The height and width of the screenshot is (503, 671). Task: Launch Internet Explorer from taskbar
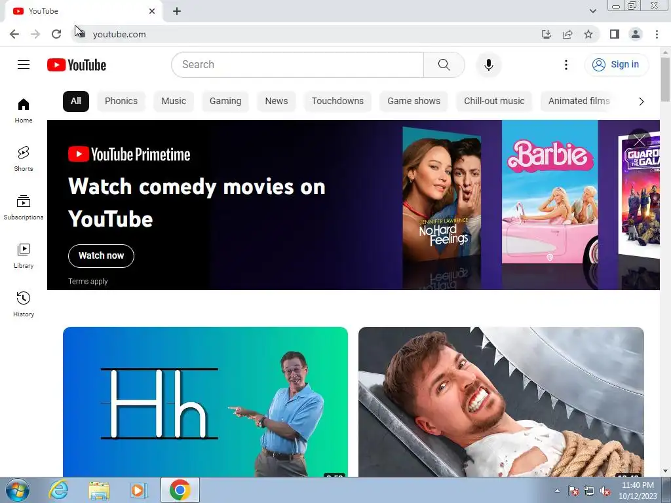pos(58,490)
